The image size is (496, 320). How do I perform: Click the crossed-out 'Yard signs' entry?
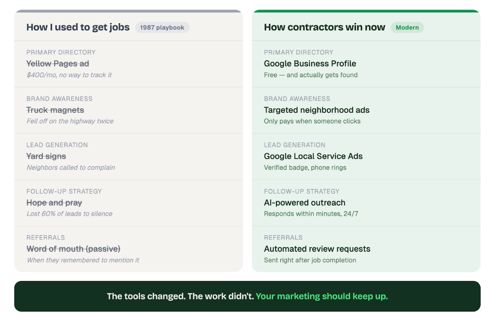(x=46, y=156)
